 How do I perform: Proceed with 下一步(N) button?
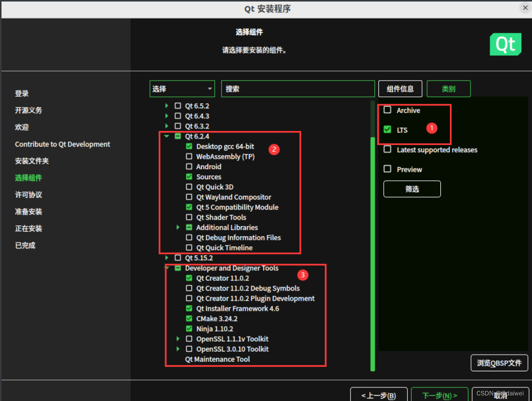440,395
